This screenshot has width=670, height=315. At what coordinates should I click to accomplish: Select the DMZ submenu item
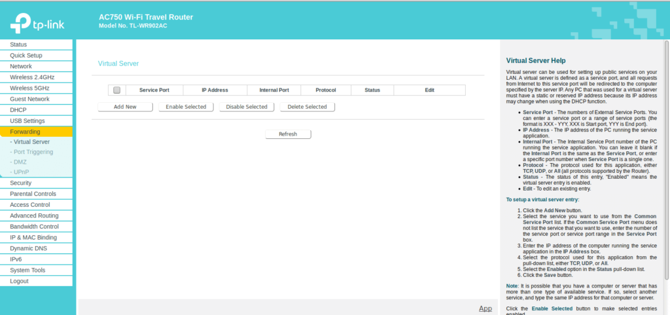[x=20, y=161]
